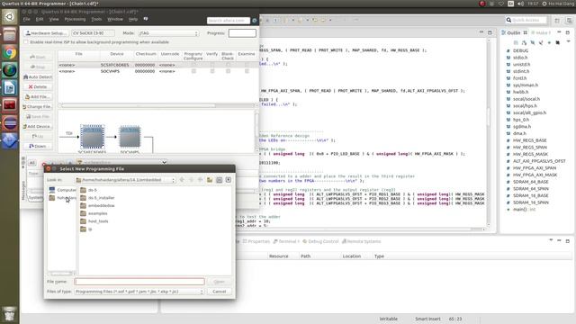576x324 pixels.
Task: Focus the Quick Access field in Eclipse
Action: pyautogui.click(x=526, y=20)
